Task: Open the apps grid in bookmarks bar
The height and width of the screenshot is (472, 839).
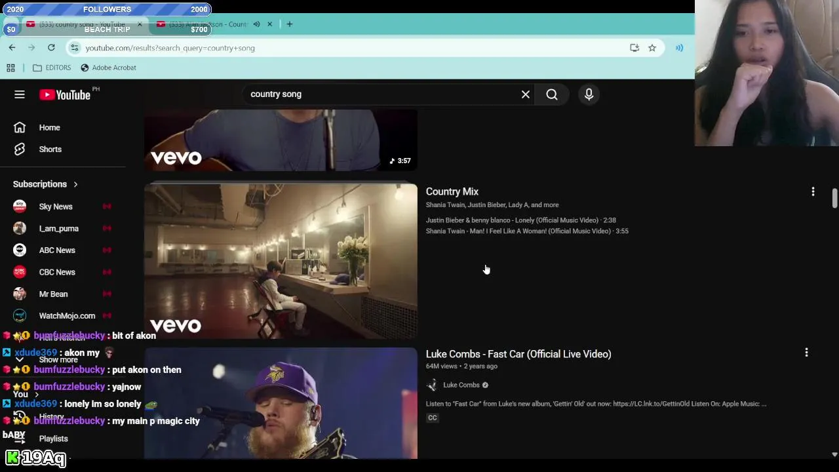Action: [10, 68]
